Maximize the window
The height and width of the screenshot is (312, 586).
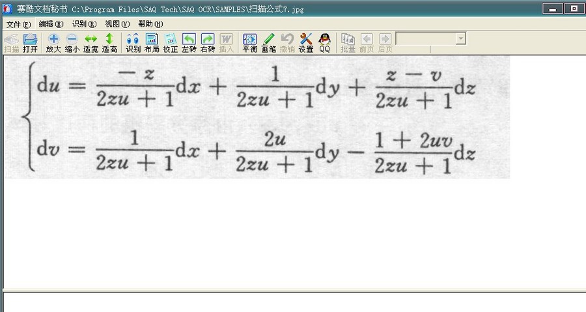point(575,8)
